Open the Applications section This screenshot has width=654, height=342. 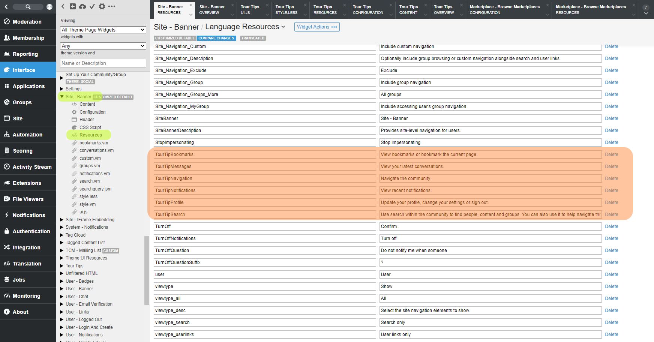tap(28, 86)
